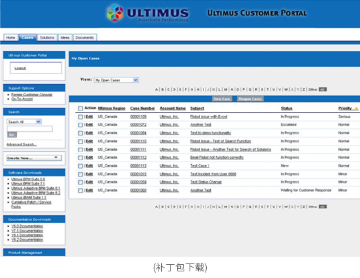The image size is (360, 278).
Task: Check the box for case 00001113
Action: [x=80, y=166]
